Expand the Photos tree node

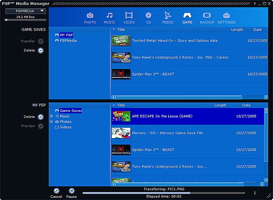pos(51,122)
